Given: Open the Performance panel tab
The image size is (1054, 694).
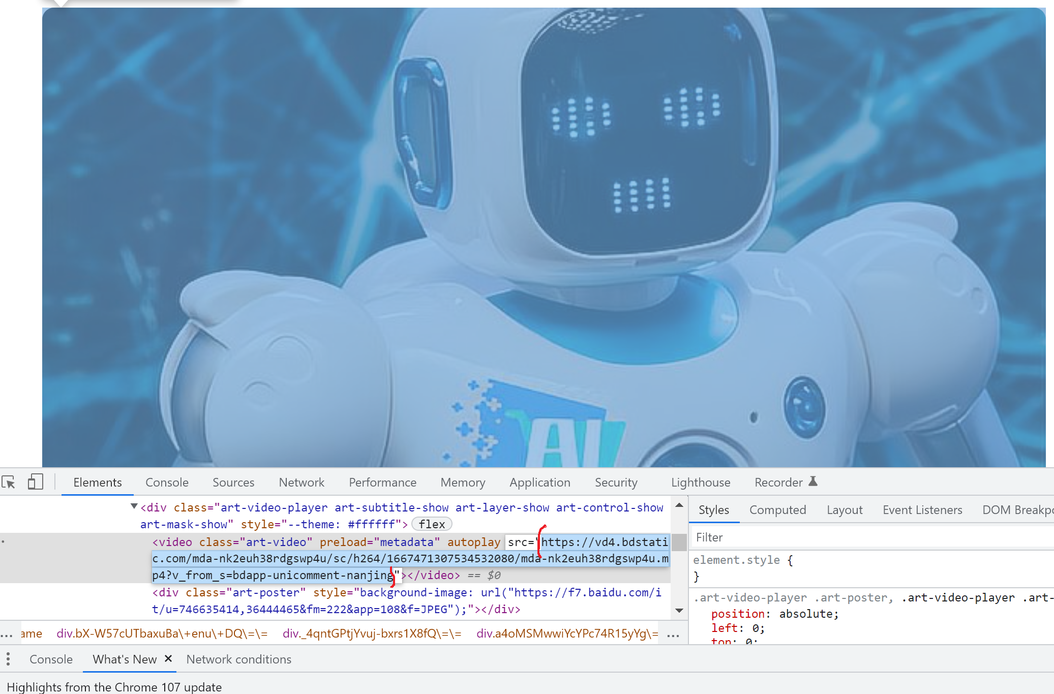Looking at the screenshot, I should tap(382, 482).
